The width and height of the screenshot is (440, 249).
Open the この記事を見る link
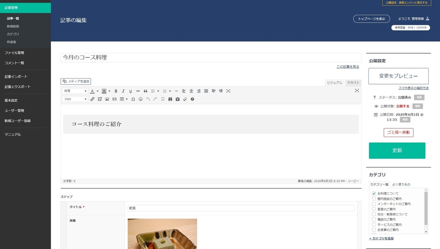pyautogui.click(x=348, y=67)
